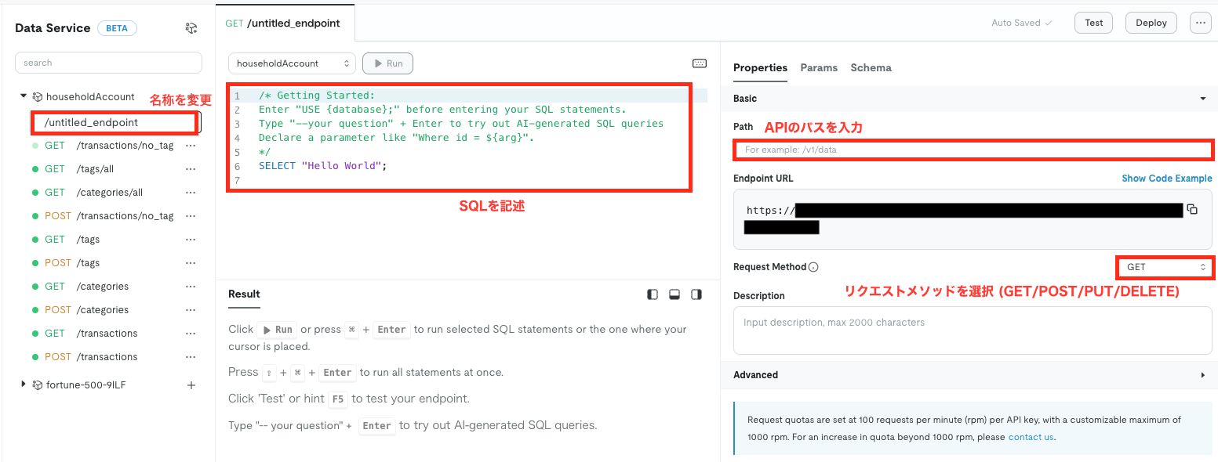Viewport: 1218px width, 462px height.
Task: Click the Path input field
Action: (973, 149)
